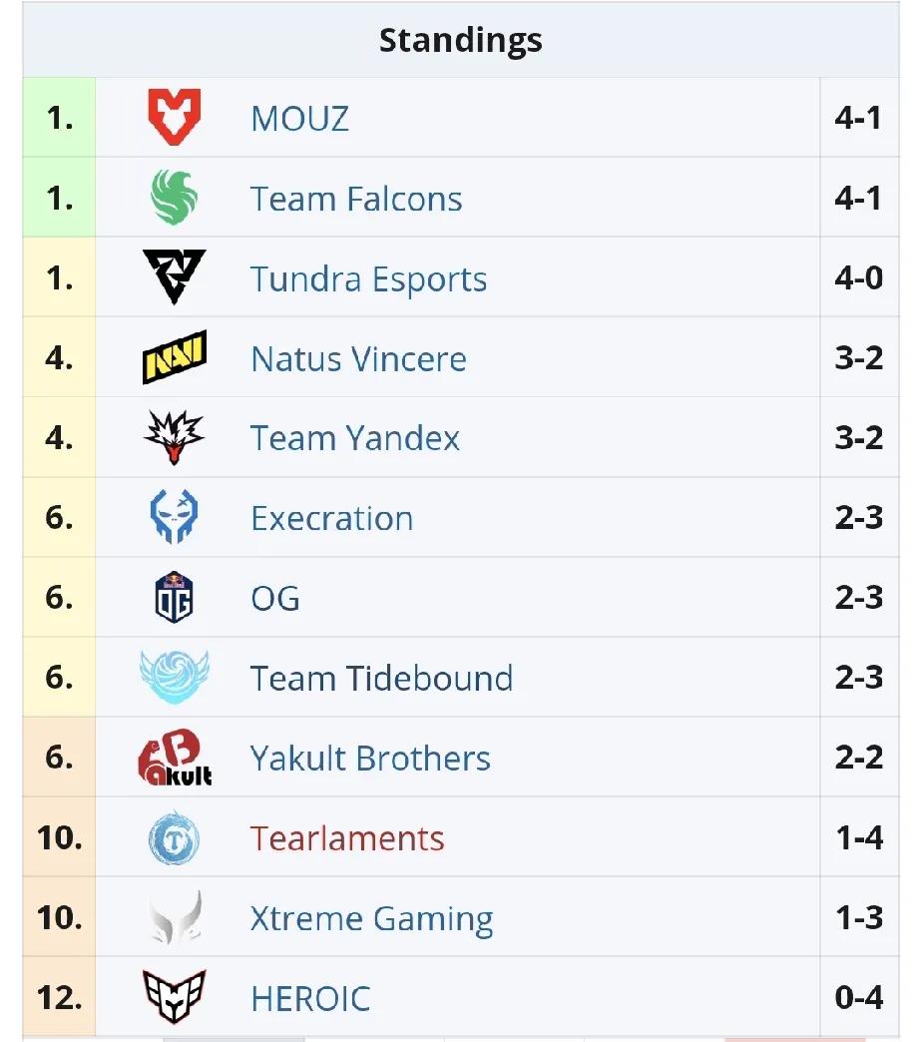The image size is (920, 1042).
Task: Click the Team Yandex logo
Action: tap(174, 438)
